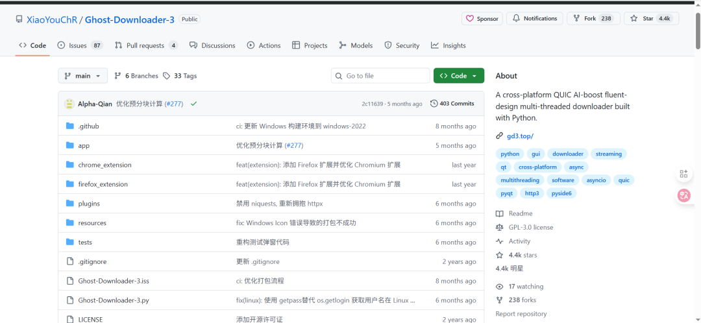Open commit message 'ci: 优化打包流程'

pos(260,281)
